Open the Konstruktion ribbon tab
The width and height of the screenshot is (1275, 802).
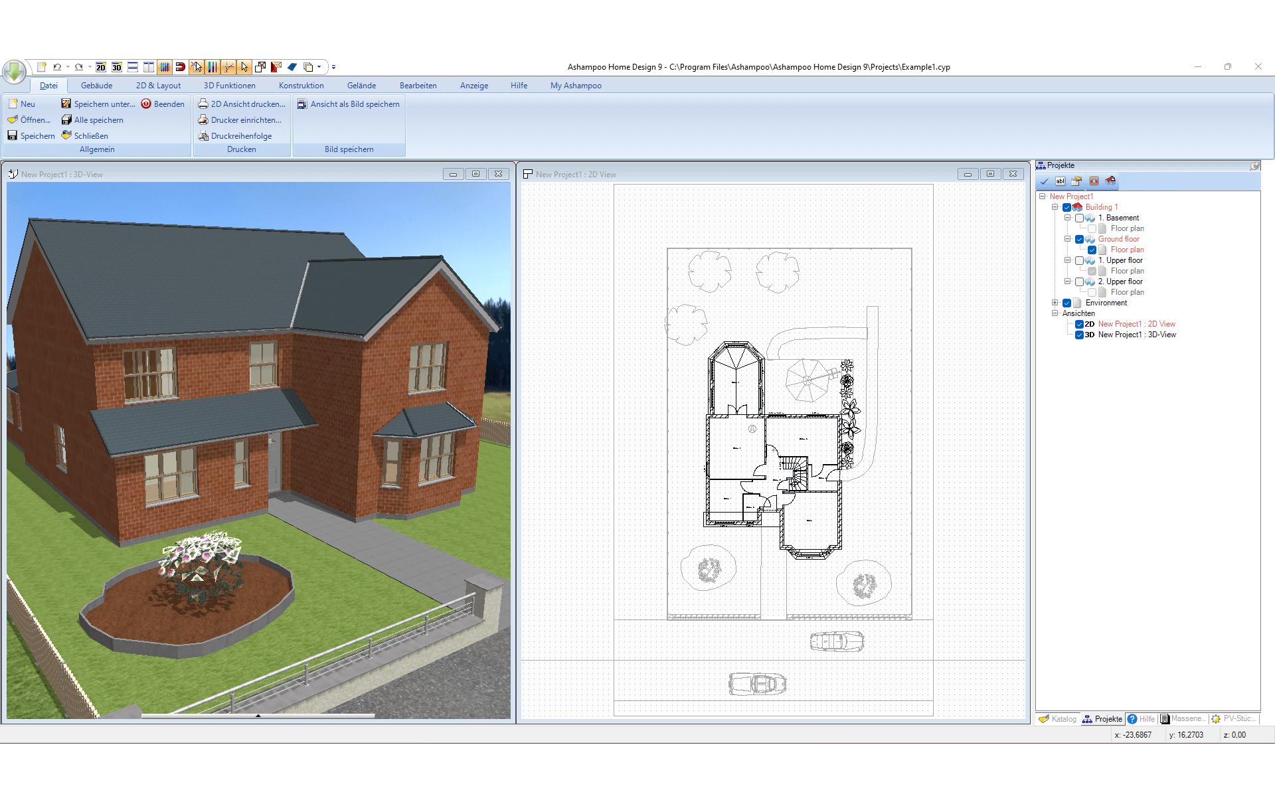(x=301, y=86)
